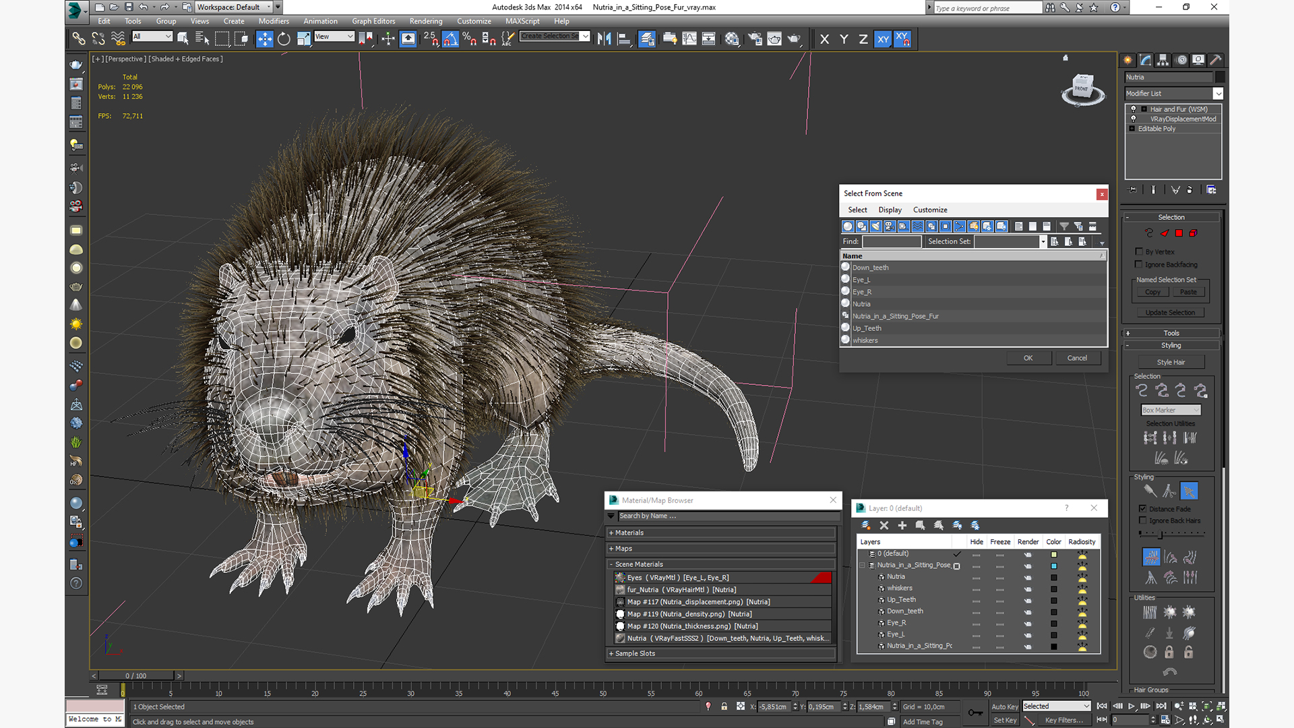Toggle Hide for whiskers in Layer dialog

(977, 588)
